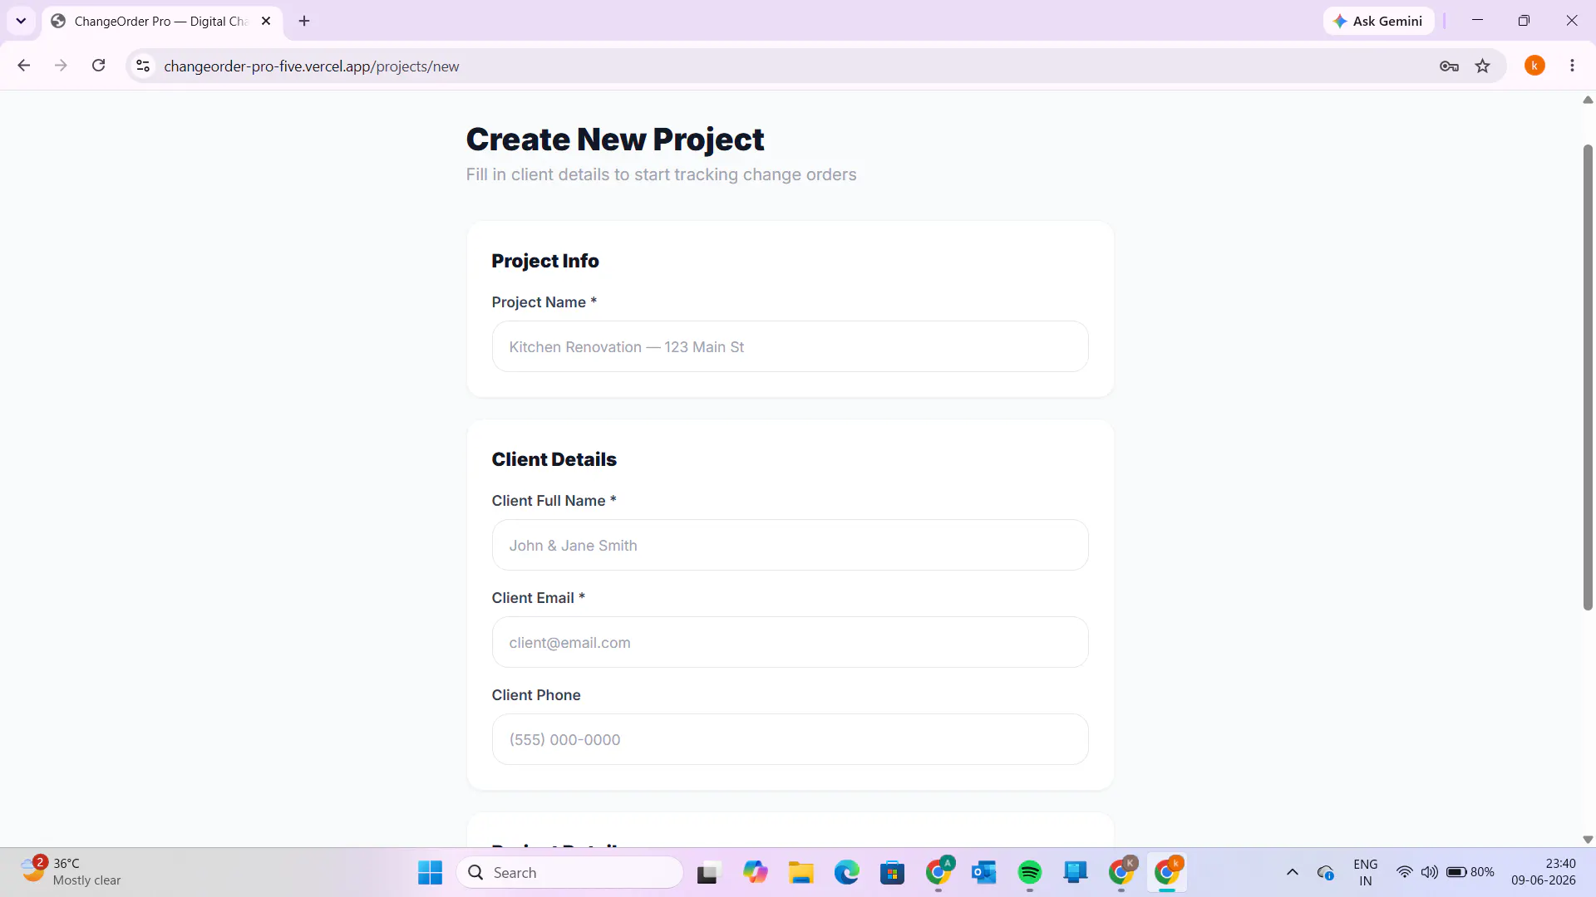The image size is (1596, 897).
Task: Open the volume speaker icon
Action: [x=1429, y=872]
